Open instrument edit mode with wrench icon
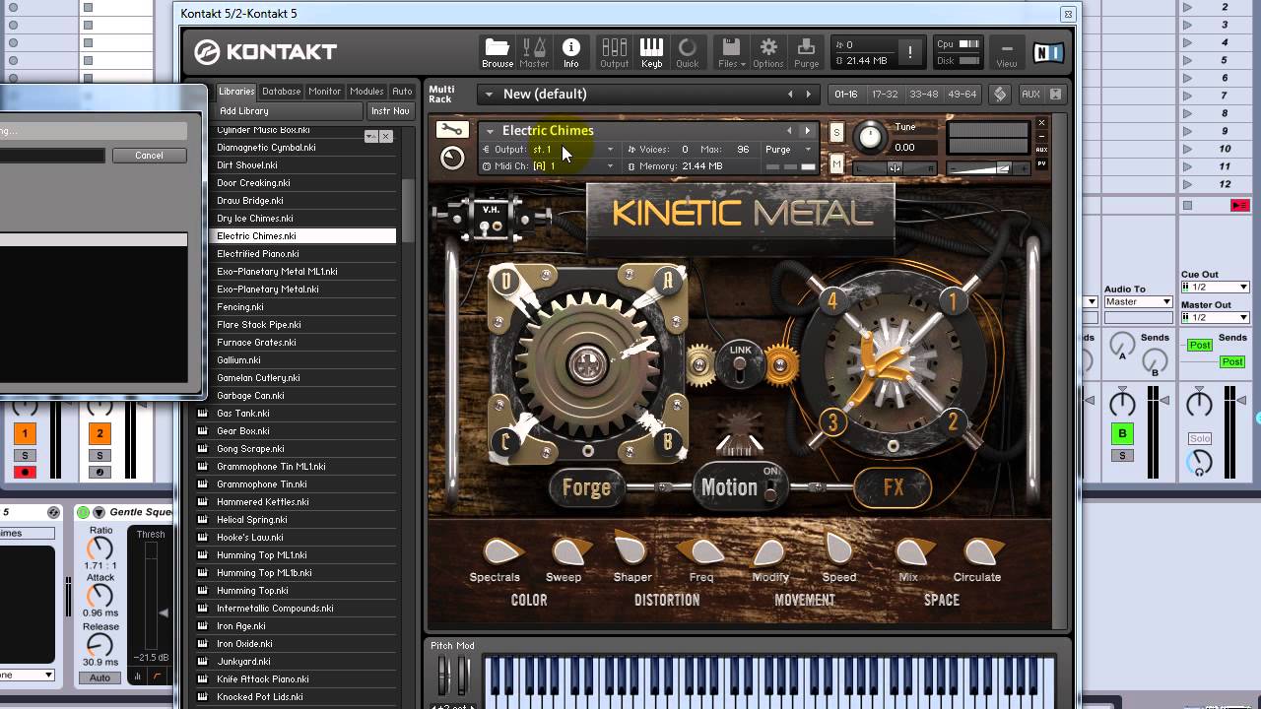1261x709 pixels. click(451, 130)
